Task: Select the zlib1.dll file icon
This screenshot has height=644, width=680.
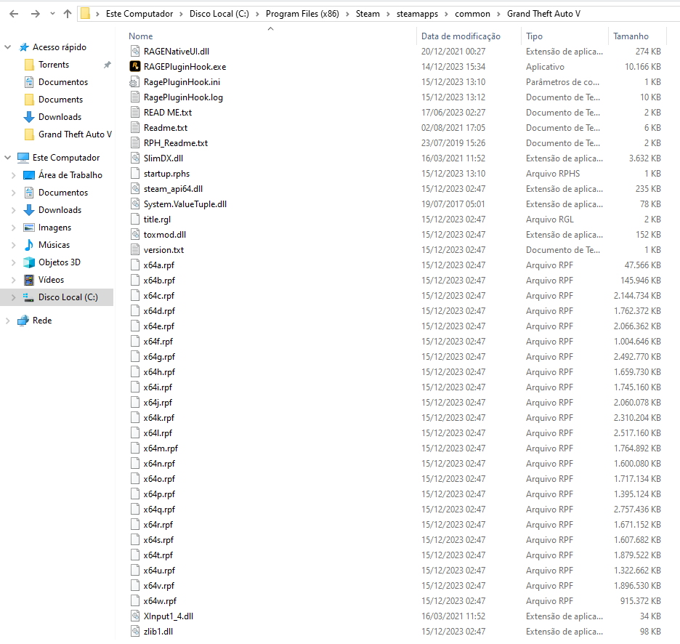Action: 135,631
